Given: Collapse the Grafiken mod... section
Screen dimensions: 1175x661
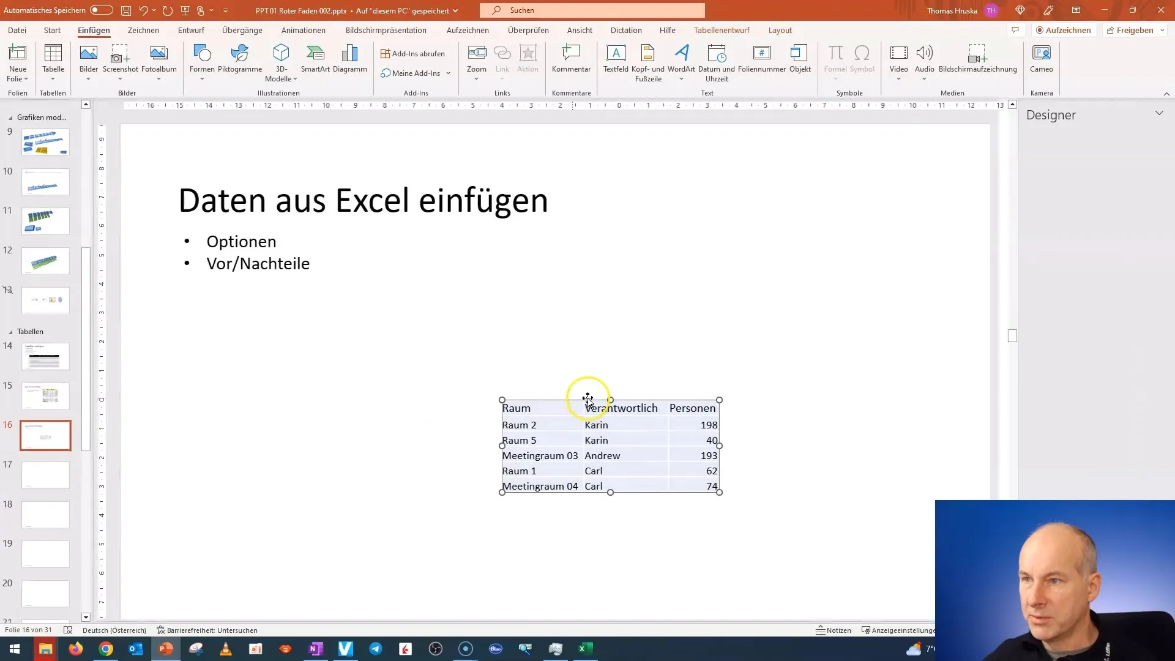Looking at the screenshot, I should [10, 118].
